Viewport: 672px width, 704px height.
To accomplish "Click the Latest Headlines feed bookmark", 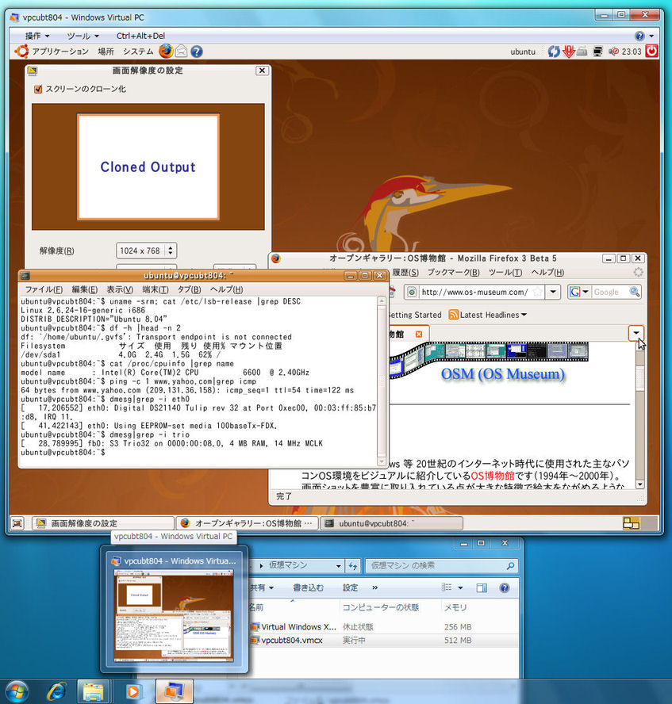I will (x=488, y=315).
